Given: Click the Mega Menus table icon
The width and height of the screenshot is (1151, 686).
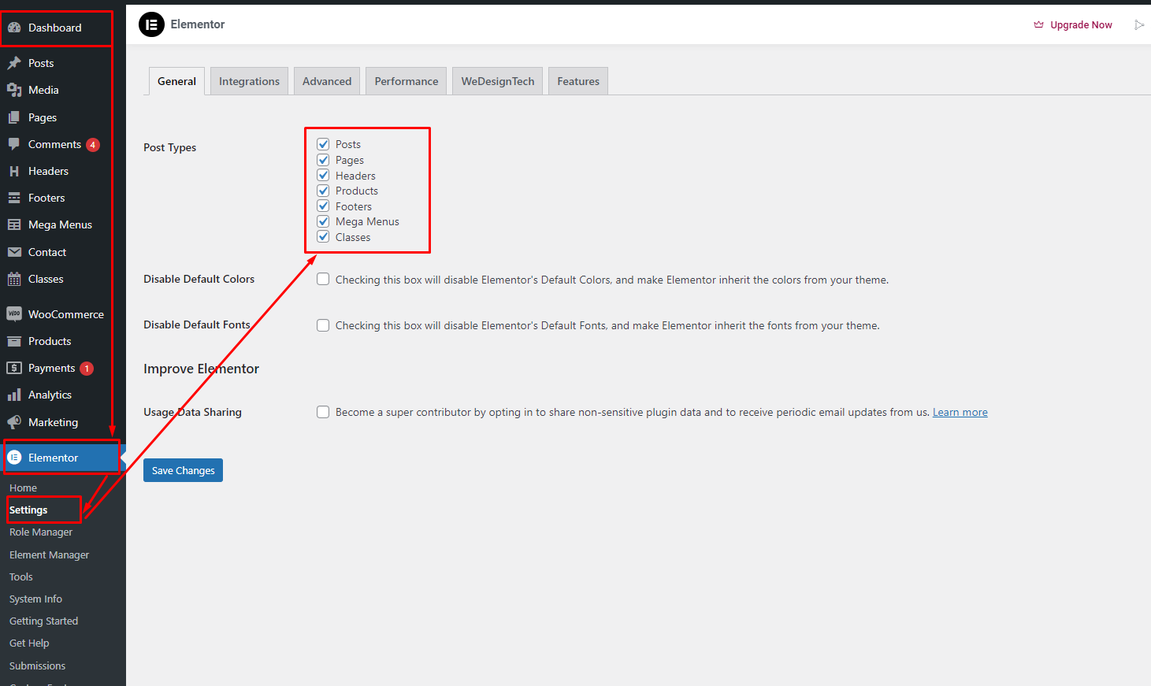Looking at the screenshot, I should pyautogui.click(x=14, y=224).
